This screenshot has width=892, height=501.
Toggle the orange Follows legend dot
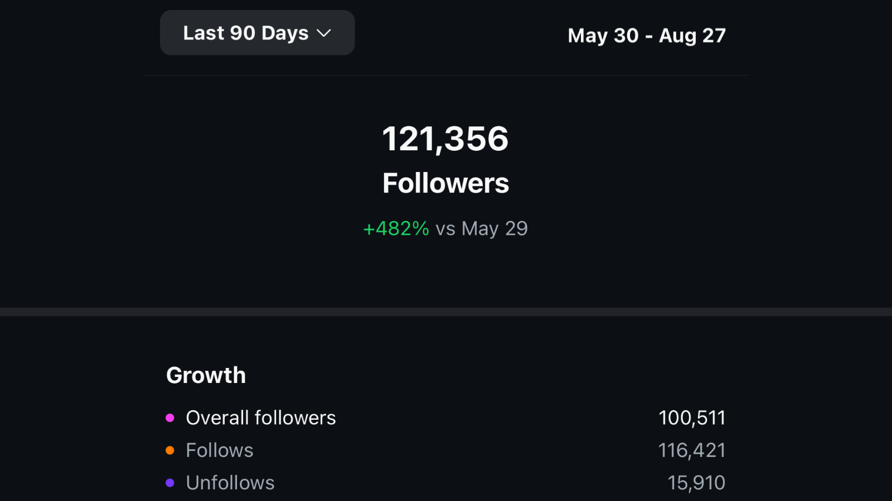(x=170, y=449)
